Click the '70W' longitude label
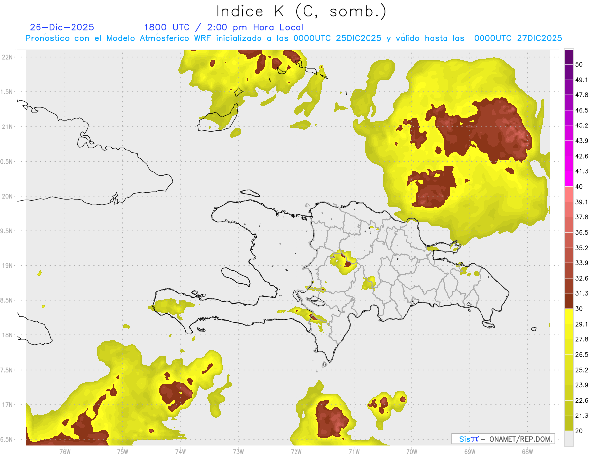 [x=411, y=451]
